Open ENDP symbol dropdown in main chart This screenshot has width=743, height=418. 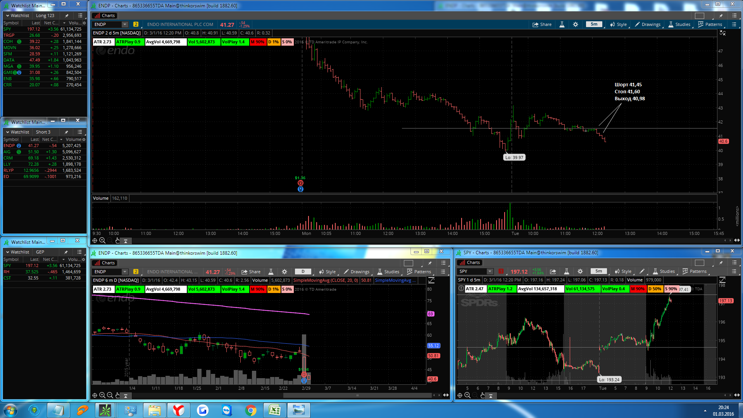tap(125, 24)
